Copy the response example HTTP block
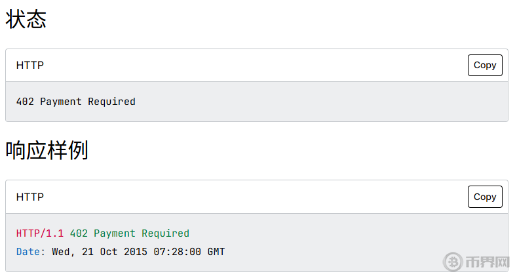This screenshot has width=517, height=280. tap(485, 197)
